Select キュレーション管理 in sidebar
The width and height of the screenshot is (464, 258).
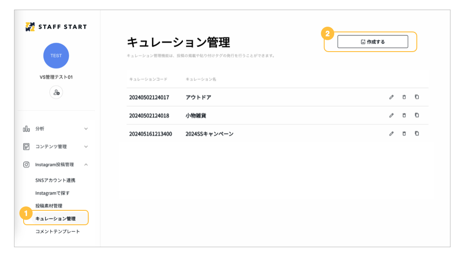click(x=55, y=219)
